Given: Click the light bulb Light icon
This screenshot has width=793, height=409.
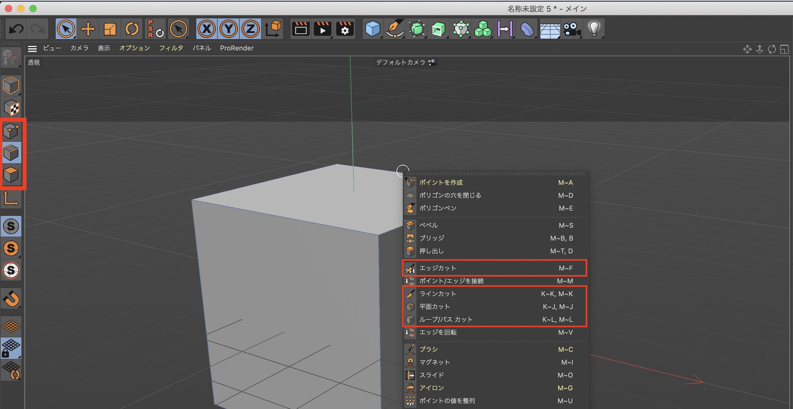Looking at the screenshot, I should coord(594,29).
